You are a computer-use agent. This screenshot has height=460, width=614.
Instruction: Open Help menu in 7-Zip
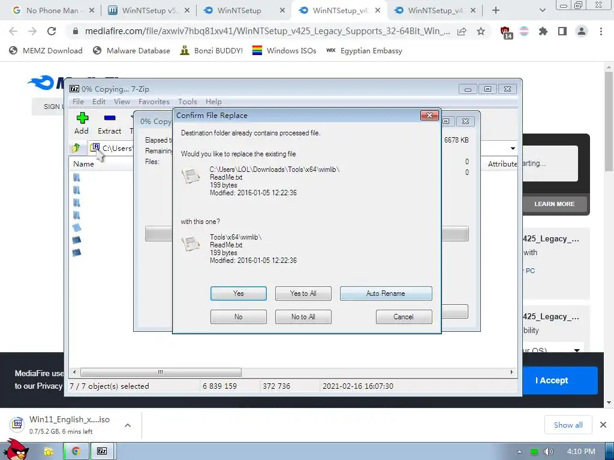(213, 102)
